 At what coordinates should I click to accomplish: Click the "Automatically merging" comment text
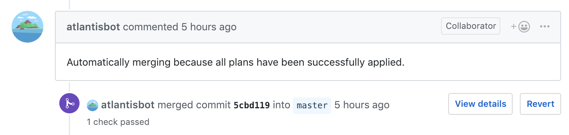pos(236,62)
